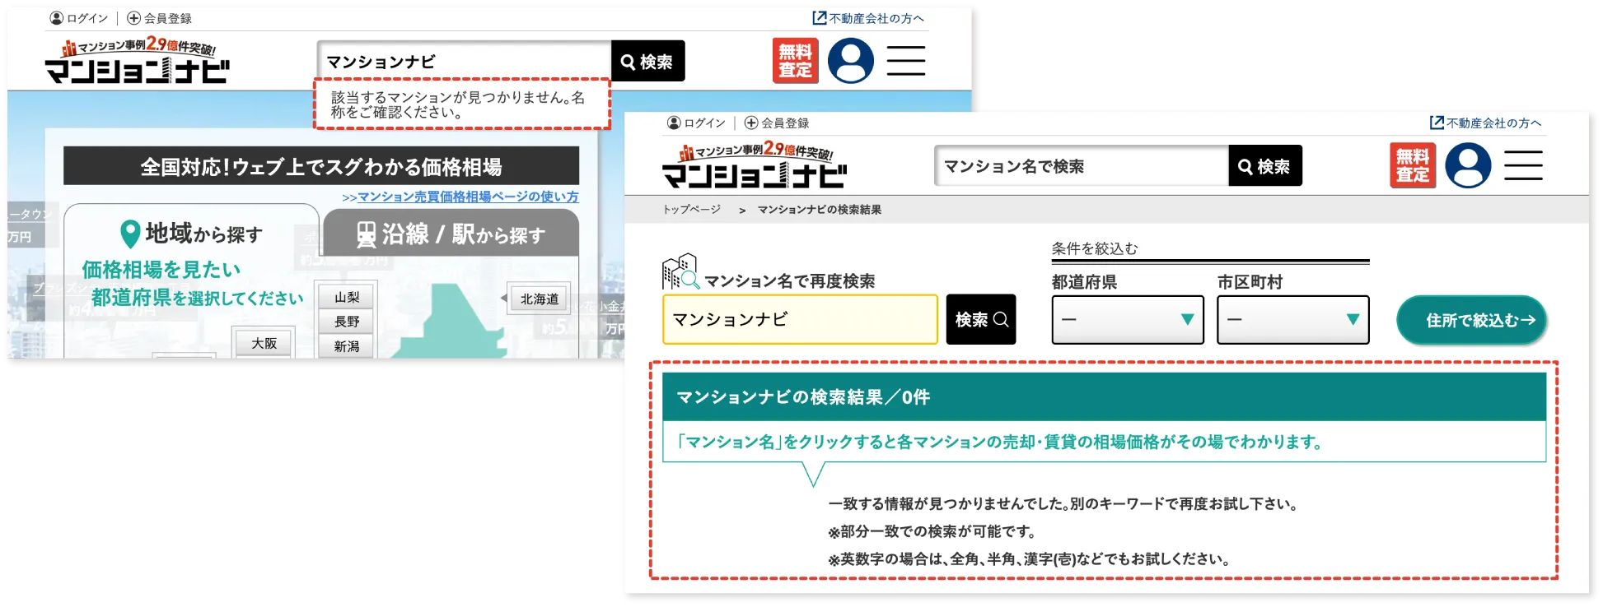
Task: Click 検索 button next to yellow search field
Action: [981, 319]
